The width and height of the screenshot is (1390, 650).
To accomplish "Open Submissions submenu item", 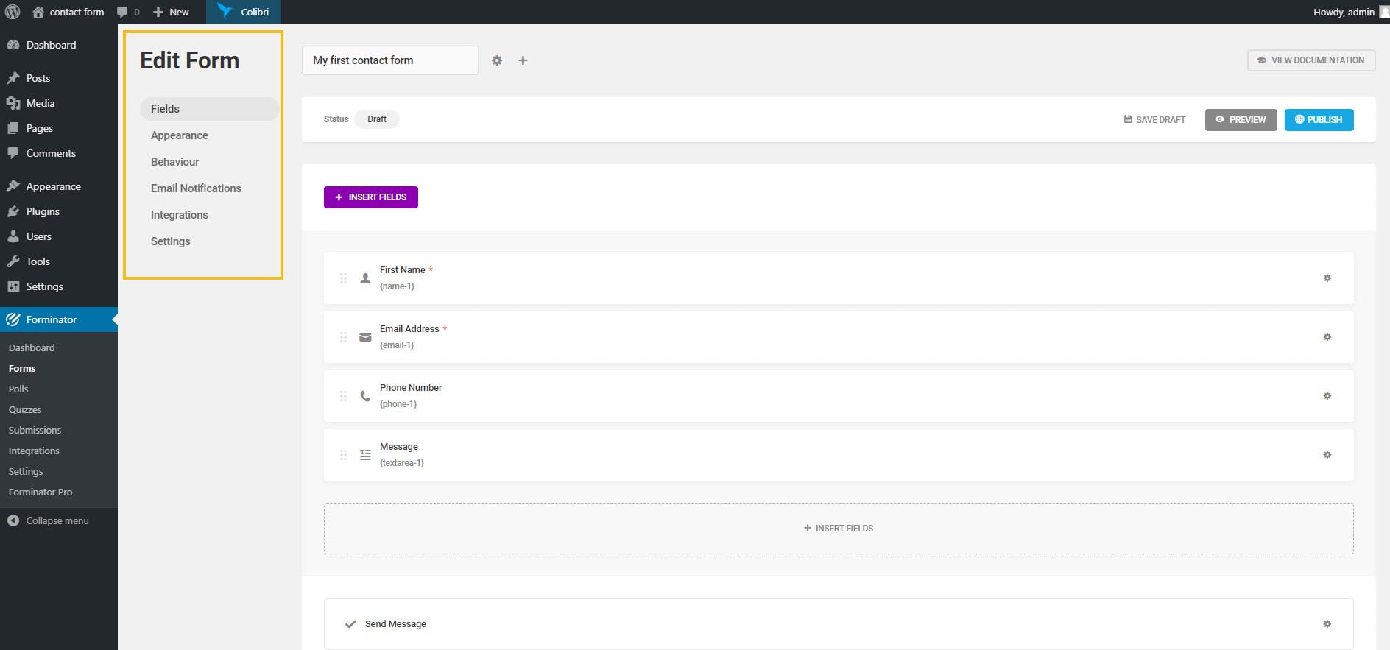I will (x=35, y=430).
